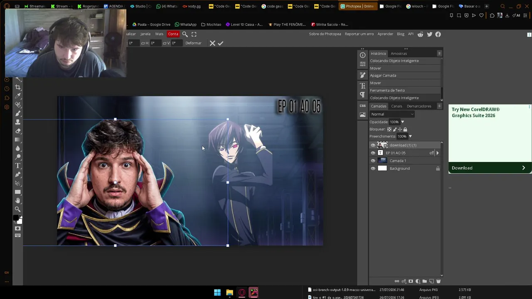Select the Path Selection tool

(x=18, y=183)
